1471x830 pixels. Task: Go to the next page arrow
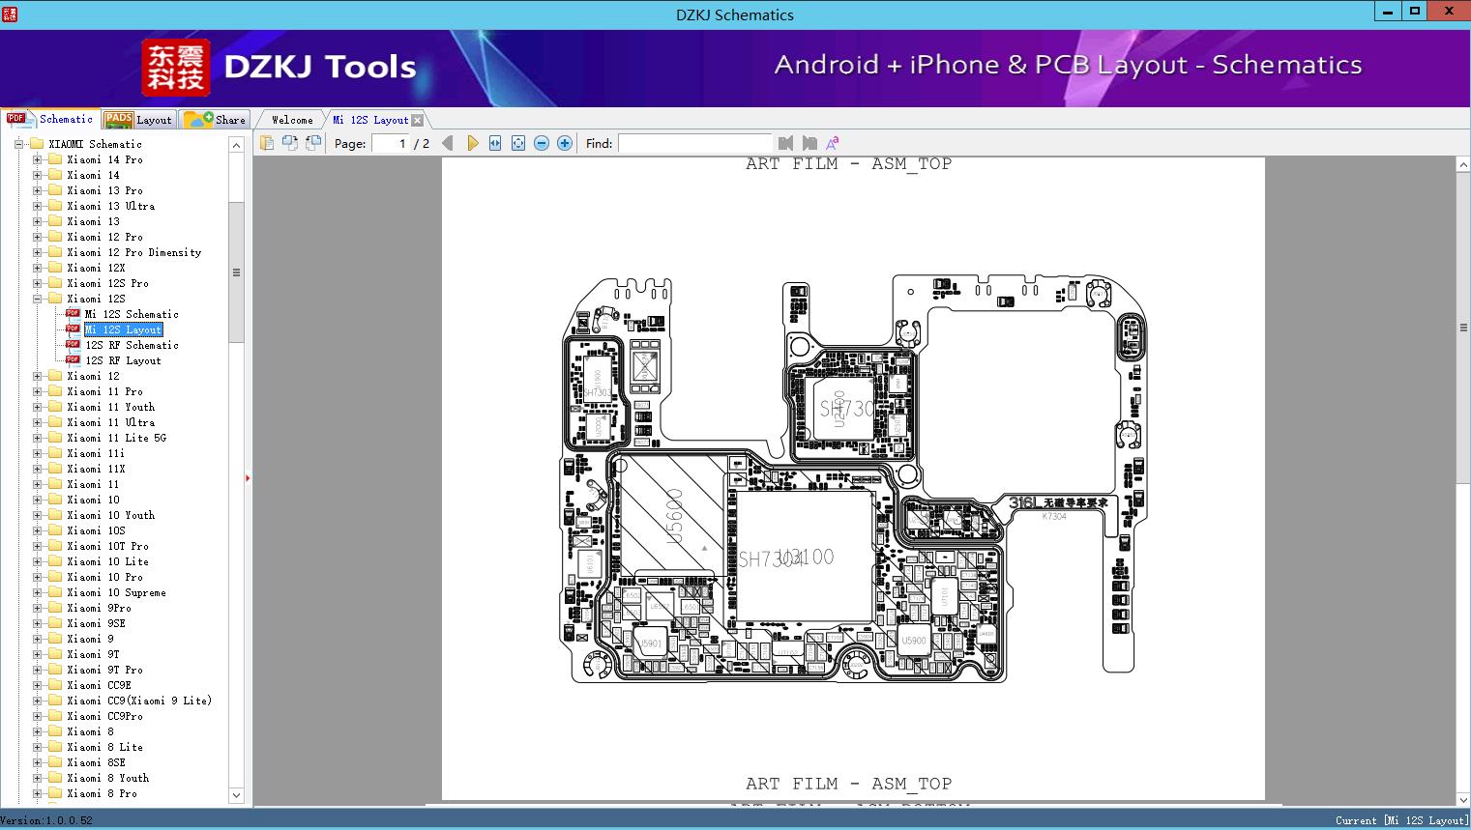point(472,143)
